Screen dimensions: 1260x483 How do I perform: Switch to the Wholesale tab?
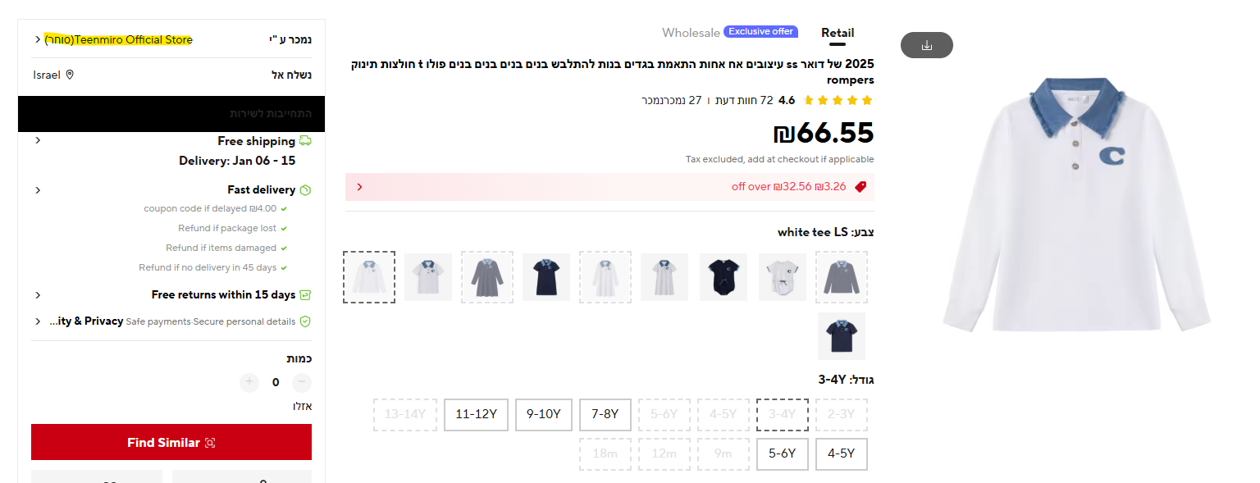coord(691,33)
